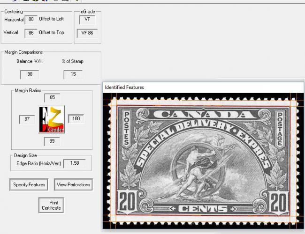Viewport: 305px width, 234px height.
Task: Open the View Perforations window
Action: [73, 184]
